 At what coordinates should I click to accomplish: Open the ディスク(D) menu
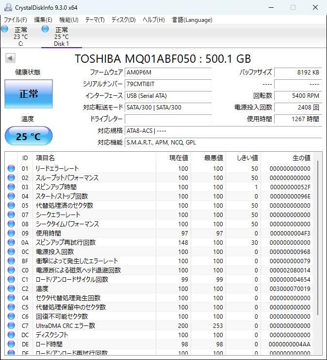tap(123, 20)
